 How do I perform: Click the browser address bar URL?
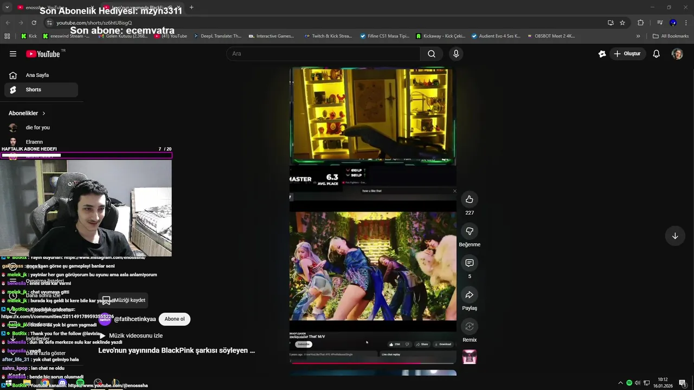pyautogui.click(x=94, y=23)
